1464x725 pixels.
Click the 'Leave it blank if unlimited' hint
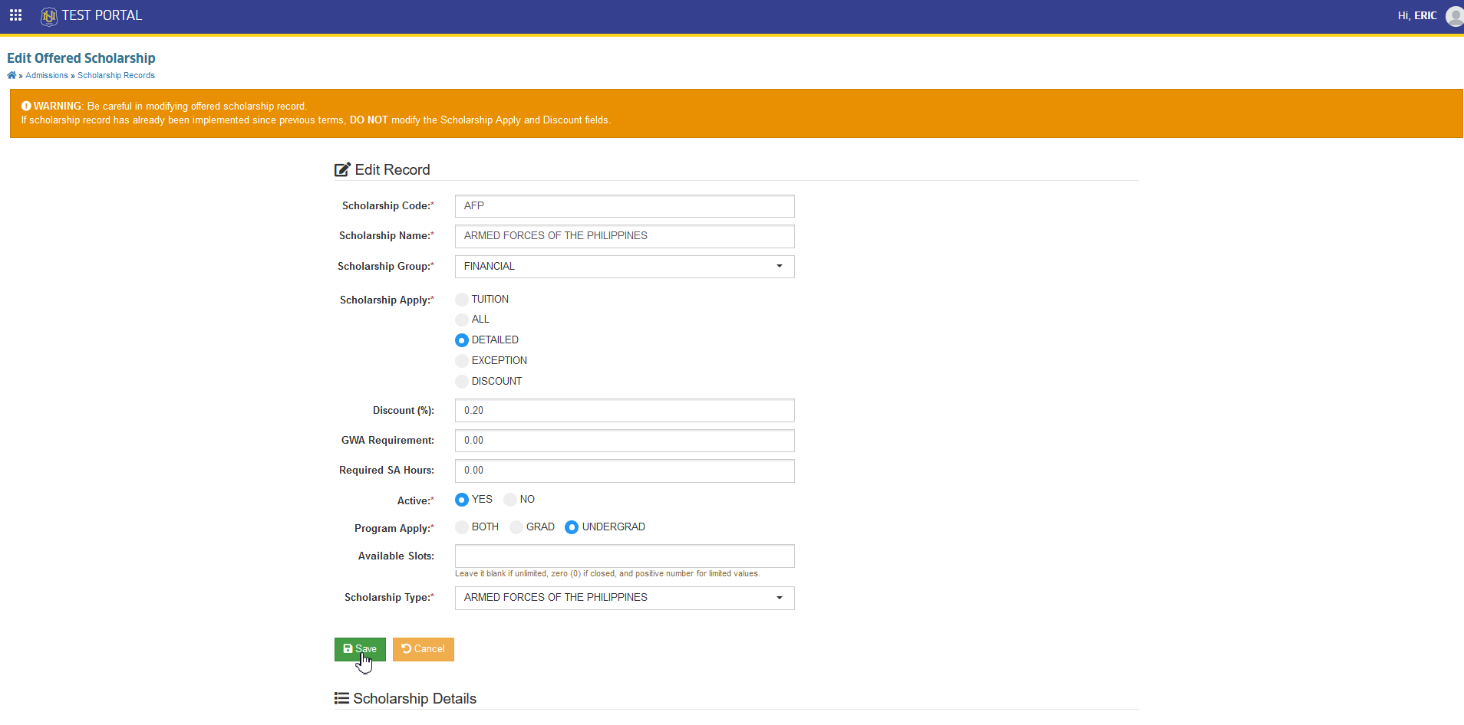608,573
